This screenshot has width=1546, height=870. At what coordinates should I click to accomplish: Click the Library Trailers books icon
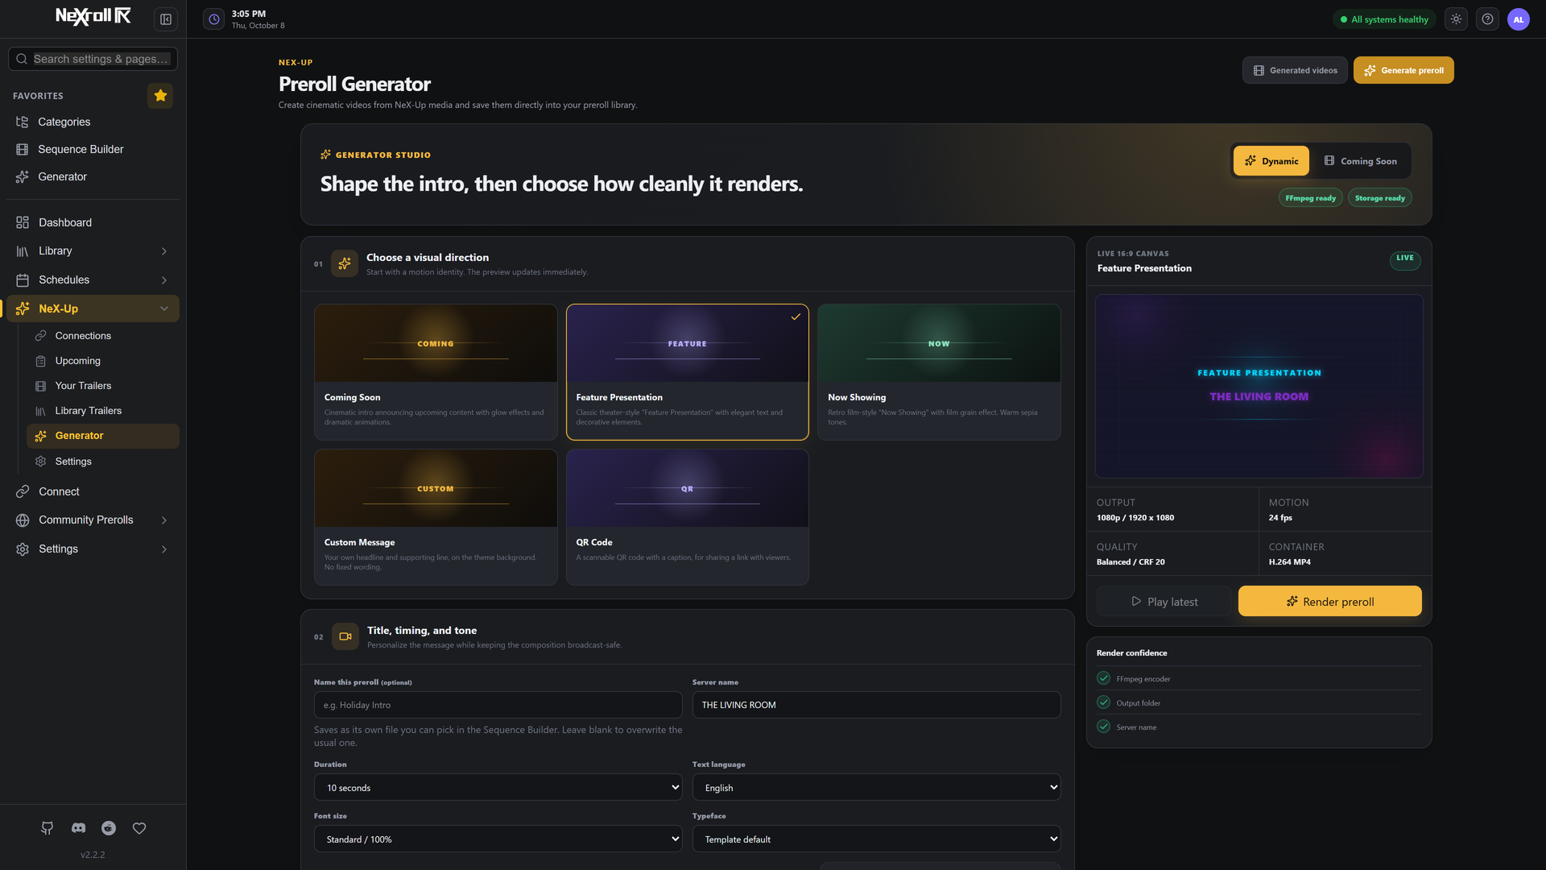pos(41,411)
